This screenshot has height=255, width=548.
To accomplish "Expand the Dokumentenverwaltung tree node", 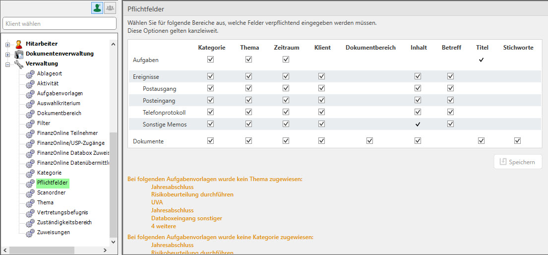I will coord(7,55).
